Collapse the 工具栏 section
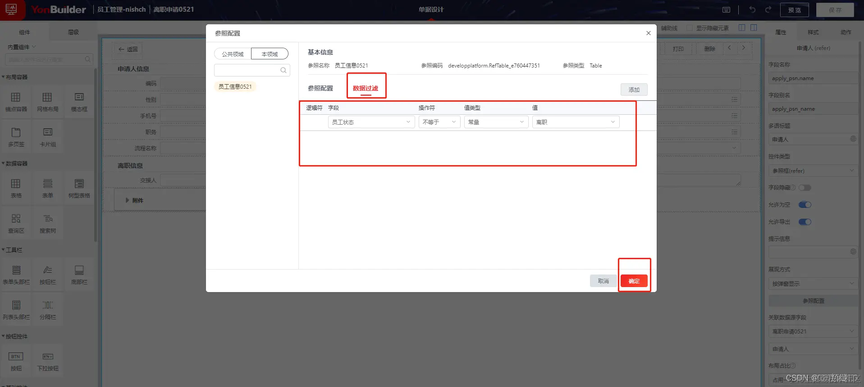The width and height of the screenshot is (864, 387). (x=12, y=250)
